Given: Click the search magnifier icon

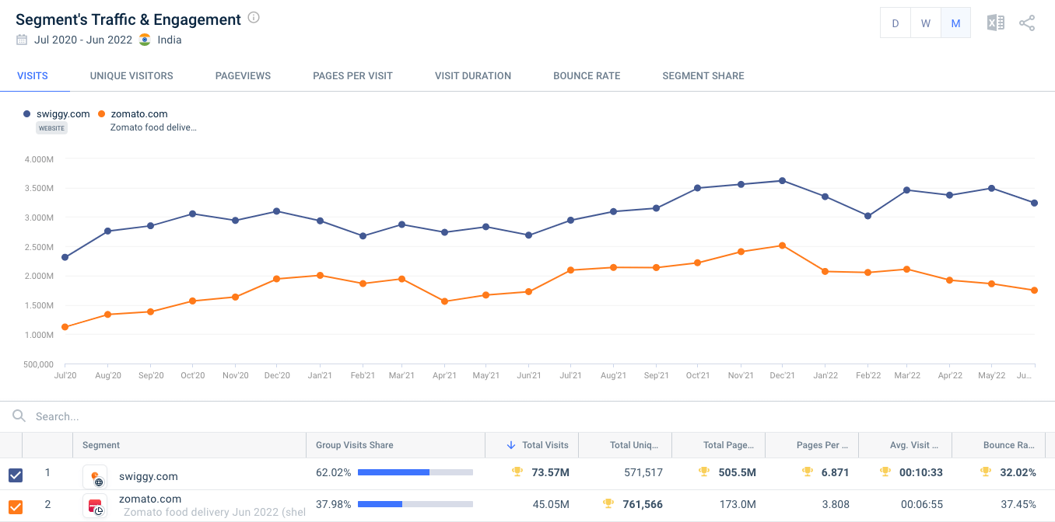Looking at the screenshot, I should point(18,416).
